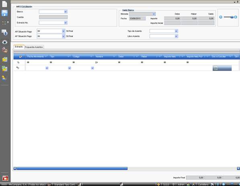Screen dimensions: 240x186
Task: Click the eye view icon in sidebar
Action: pyautogui.click(x=4, y=42)
